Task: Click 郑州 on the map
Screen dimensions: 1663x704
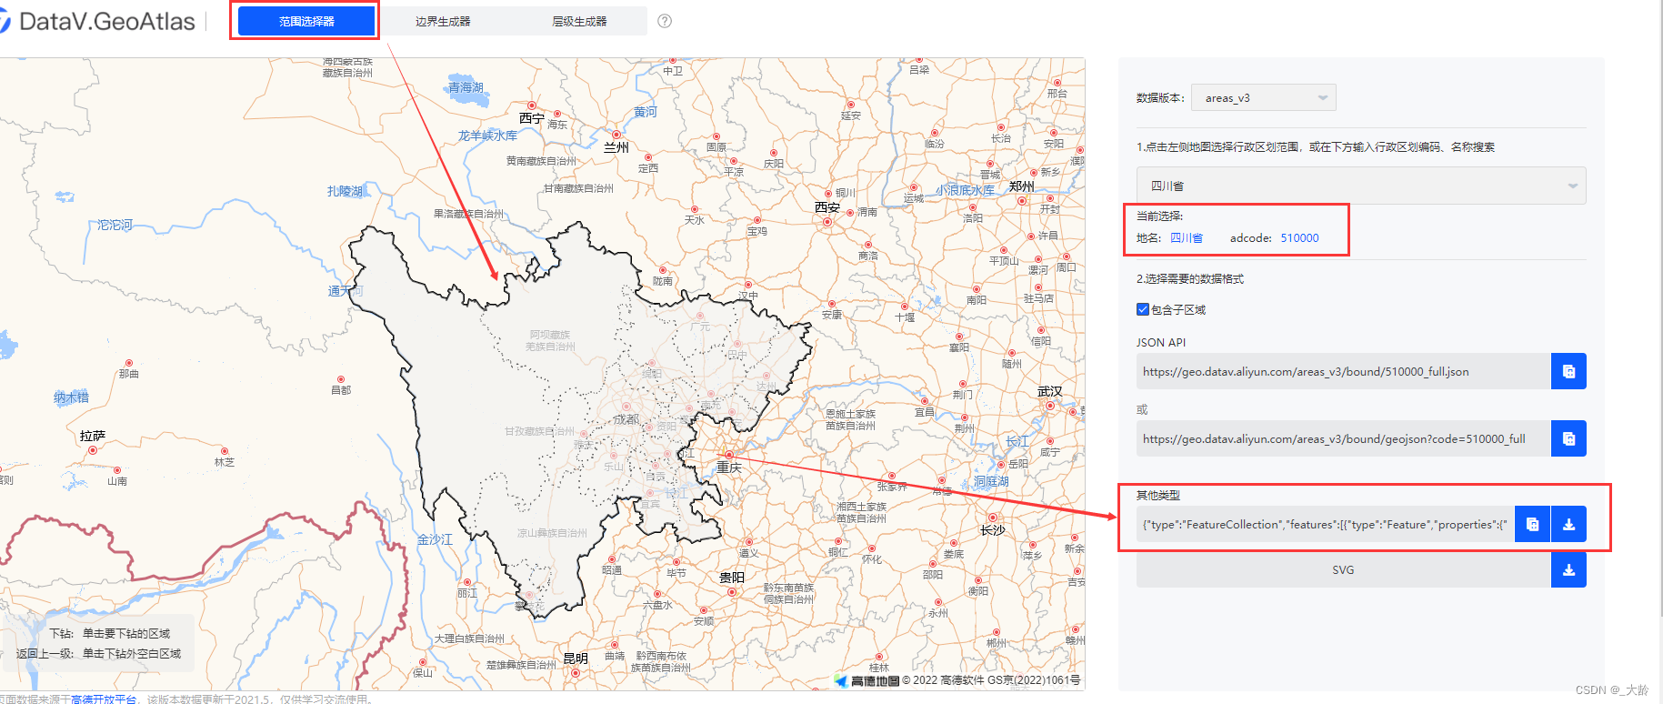Action: tap(1022, 186)
